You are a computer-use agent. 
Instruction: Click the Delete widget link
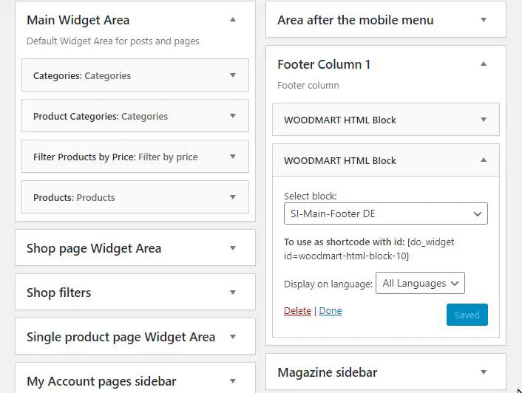pos(297,311)
